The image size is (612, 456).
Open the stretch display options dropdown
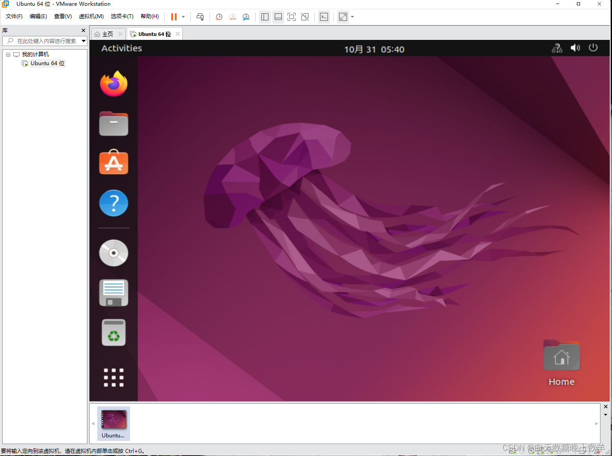[x=352, y=17]
